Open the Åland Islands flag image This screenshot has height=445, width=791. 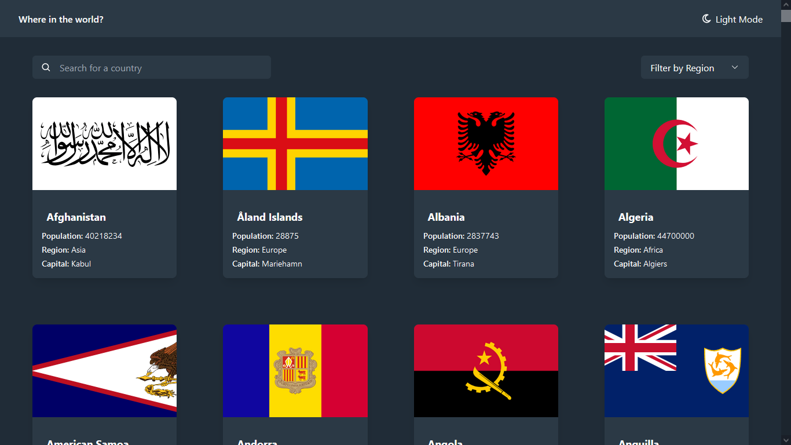[x=295, y=144]
